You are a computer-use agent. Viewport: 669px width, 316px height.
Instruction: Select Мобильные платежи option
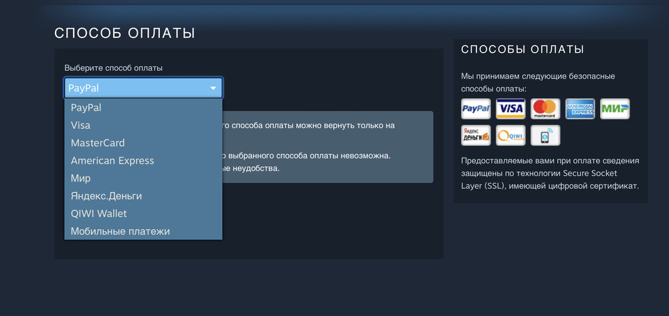click(x=143, y=231)
